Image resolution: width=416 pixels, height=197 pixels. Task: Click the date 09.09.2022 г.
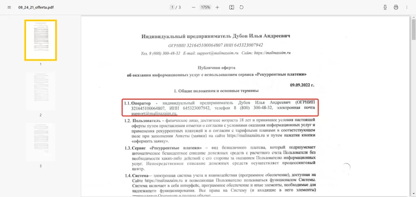pyautogui.click(x=302, y=85)
